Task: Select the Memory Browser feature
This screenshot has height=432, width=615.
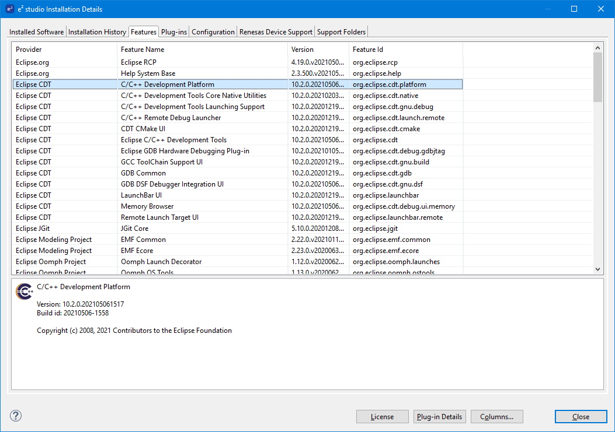Action: pyautogui.click(x=237, y=206)
